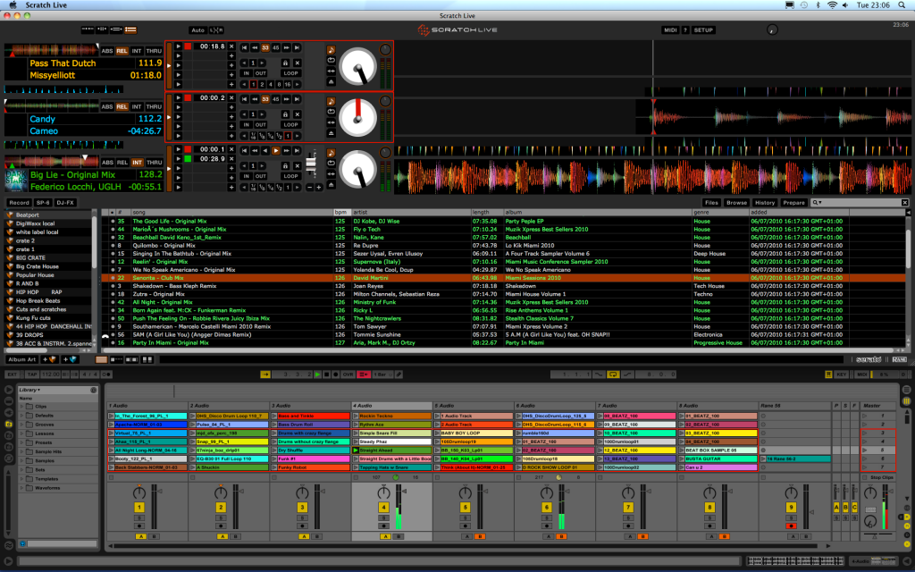This screenshot has height=572, width=915.
Task: Click the deck 1 loop lock padlock icon
Action: [285, 63]
